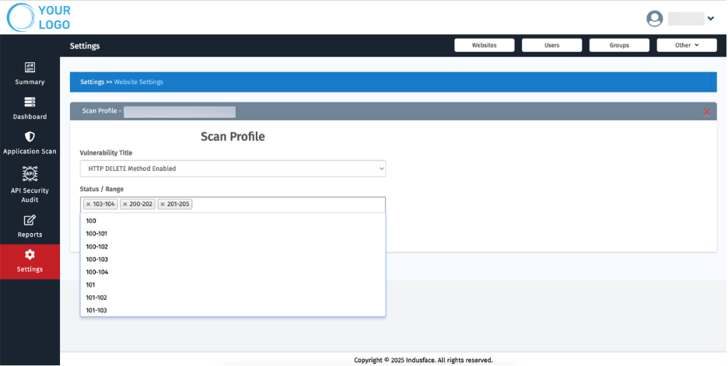Click the Groups button
This screenshot has width=728, height=366.
click(x=619, y=45)
